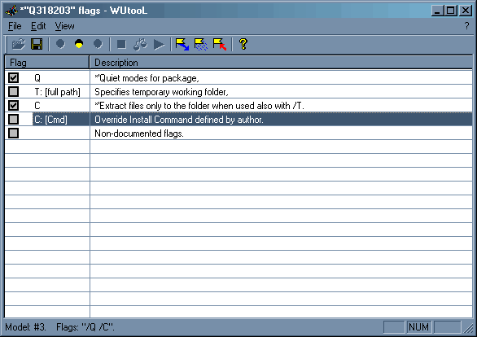Screen dimensions: 477x337
Task: Click the WUtooL title bar application icon
Action: pos(11,11)
